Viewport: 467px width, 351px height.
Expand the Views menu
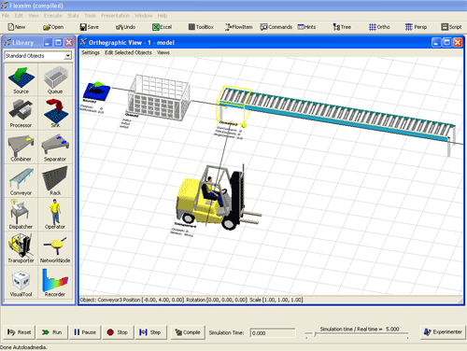coord(163,52)
